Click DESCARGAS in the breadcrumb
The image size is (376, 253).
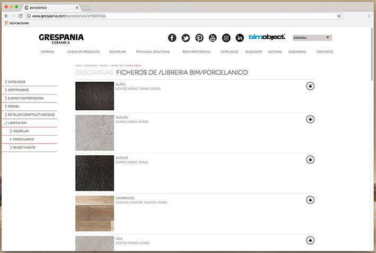[90, 65]
